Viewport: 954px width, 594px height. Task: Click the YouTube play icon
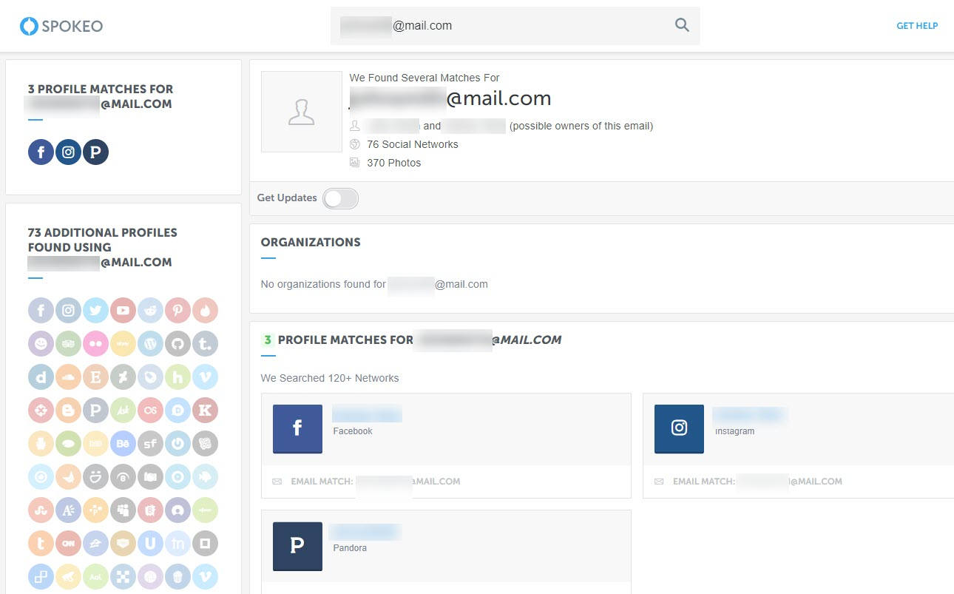tap(123, 311)
